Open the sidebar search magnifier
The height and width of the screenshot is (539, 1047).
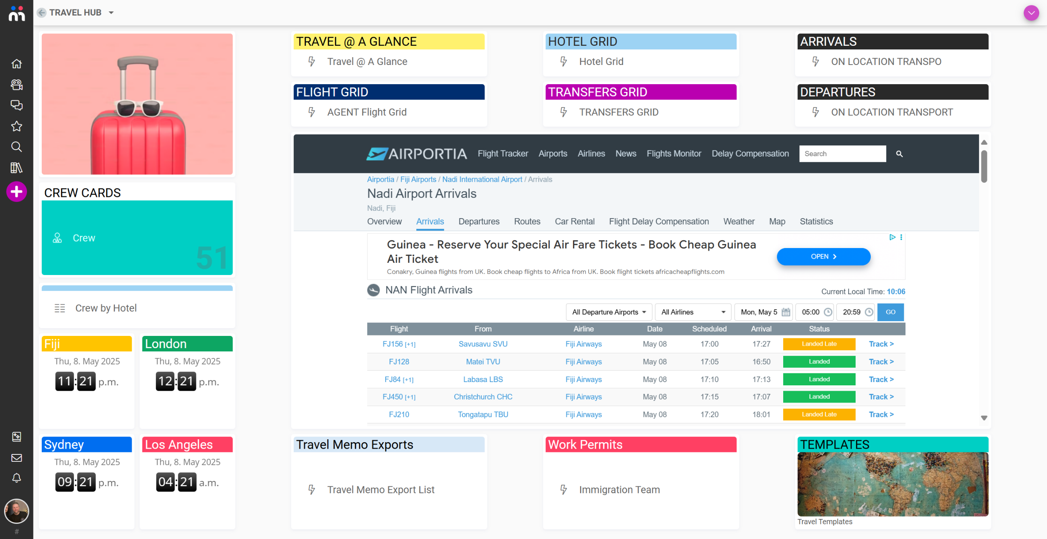click(16, 147)
